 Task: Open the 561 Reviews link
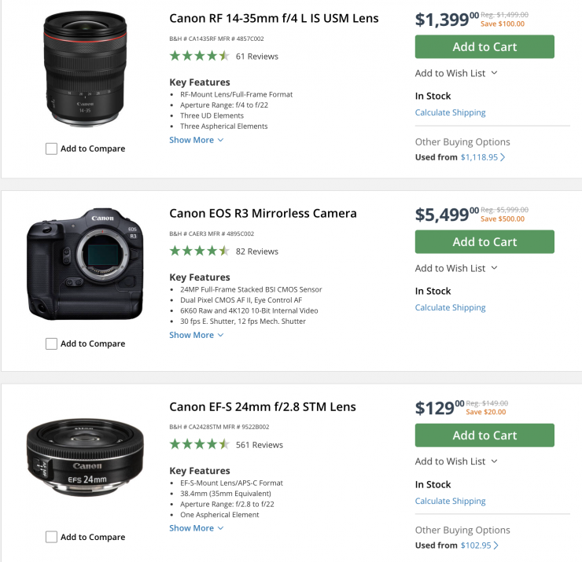tap(259, 445)
